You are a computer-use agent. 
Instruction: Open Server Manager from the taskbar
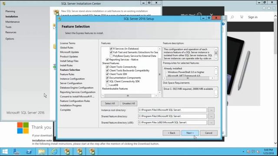tap(17, 152)
